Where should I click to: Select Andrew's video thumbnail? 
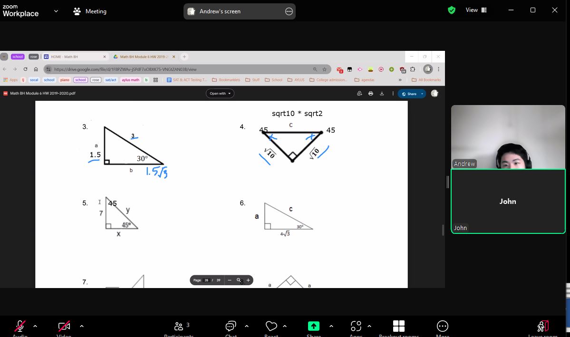508,137
